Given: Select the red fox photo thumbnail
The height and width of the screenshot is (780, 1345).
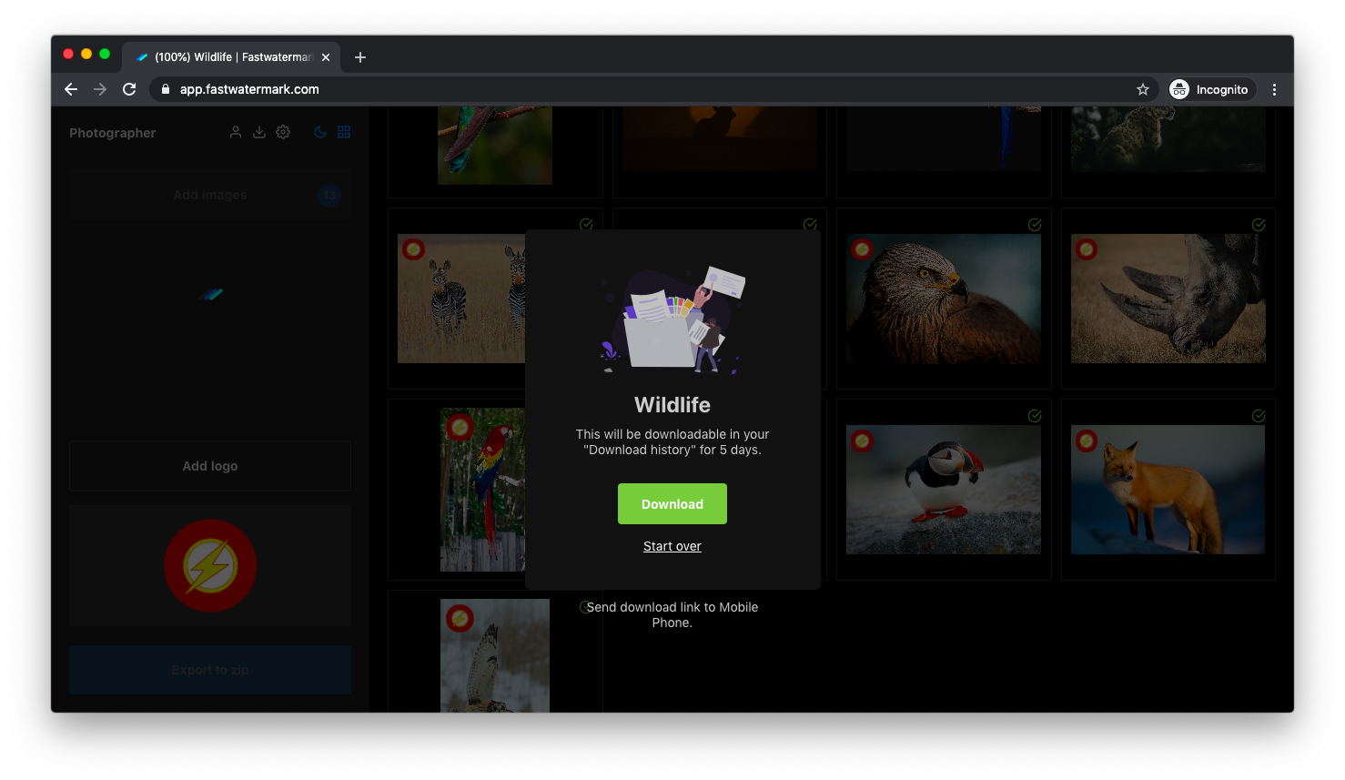Looking at the screenshot, I should pyautogui.click(x=1168, y=490).
